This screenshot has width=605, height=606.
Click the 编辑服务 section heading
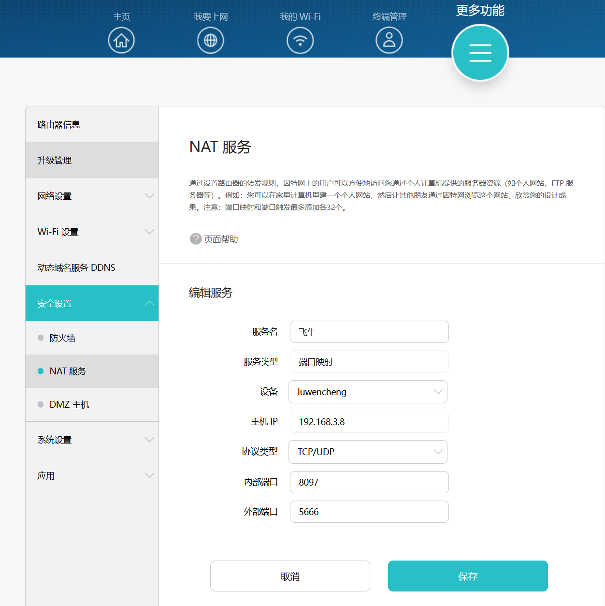point(211,293)
